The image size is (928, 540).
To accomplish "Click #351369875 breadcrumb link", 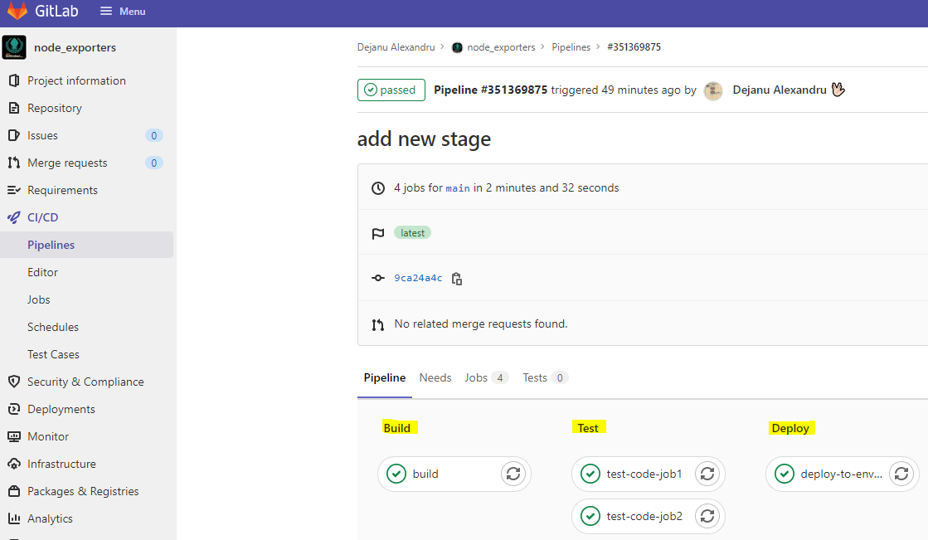I will pyautogui.click(x=634, y=46).
